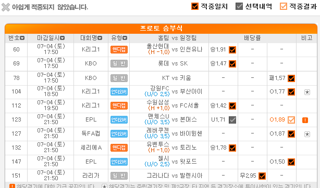Sort by 대회명 column arrow
Image resolution: width=320 pixels, height=188 pixels.
[x=100, y=38]
